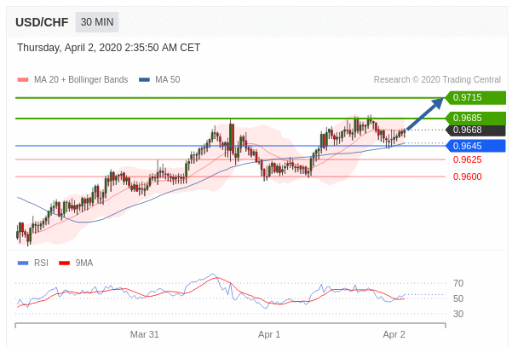Click the USD/CHF pair title
The height and width of the screenshot is (353, 512).
pos(42,22)
